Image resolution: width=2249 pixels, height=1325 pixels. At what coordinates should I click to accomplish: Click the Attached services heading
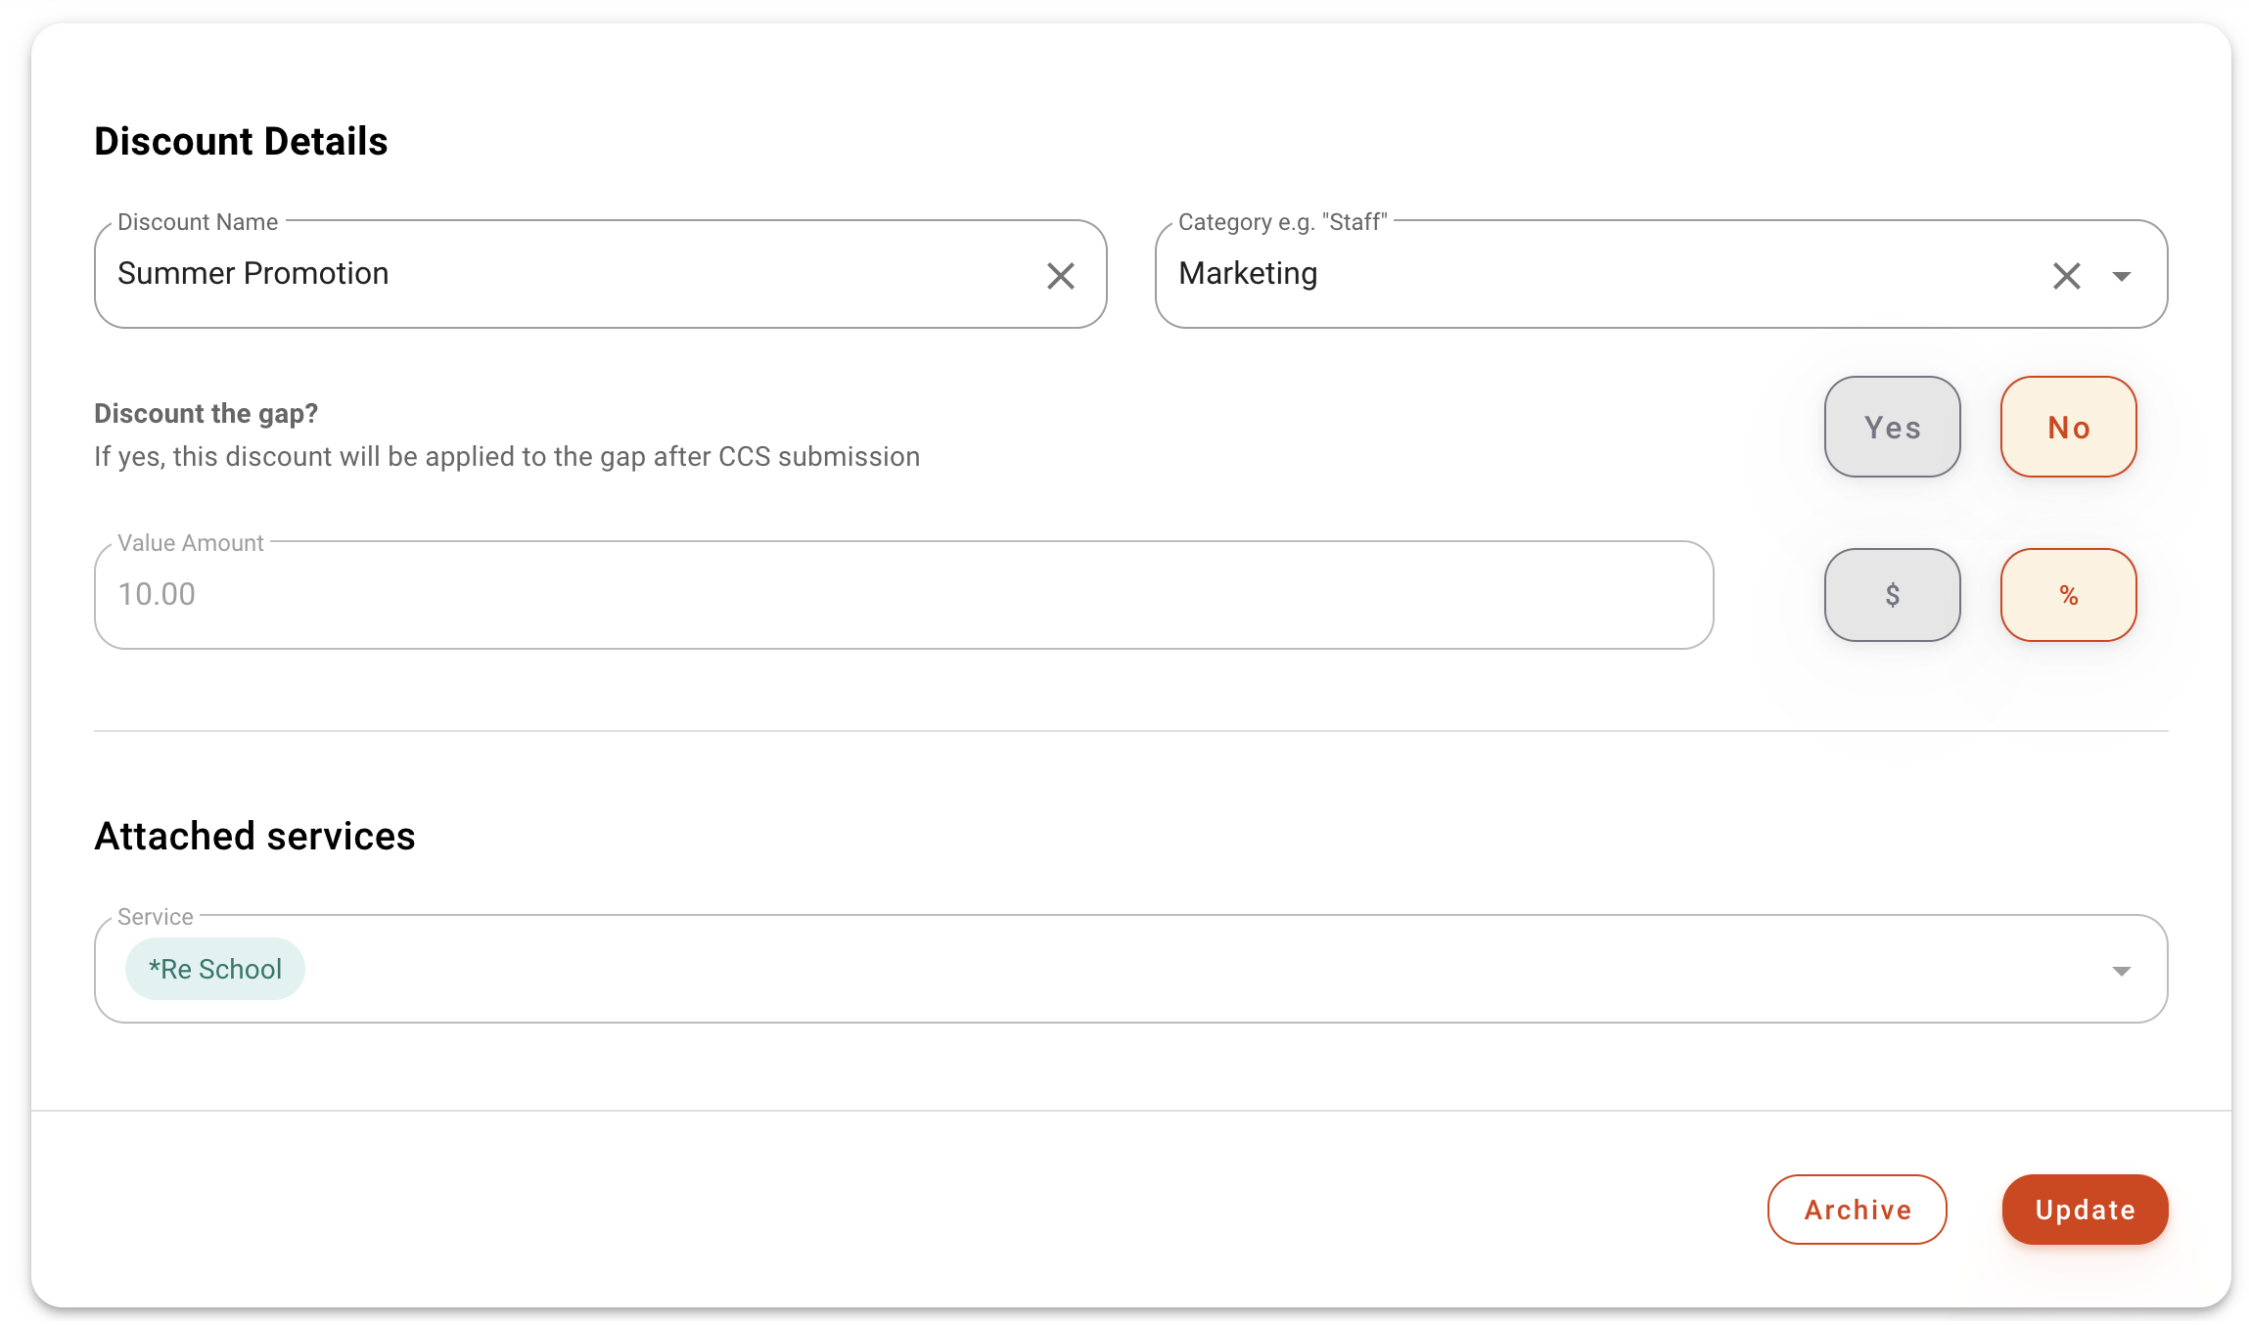click(254, 837)
